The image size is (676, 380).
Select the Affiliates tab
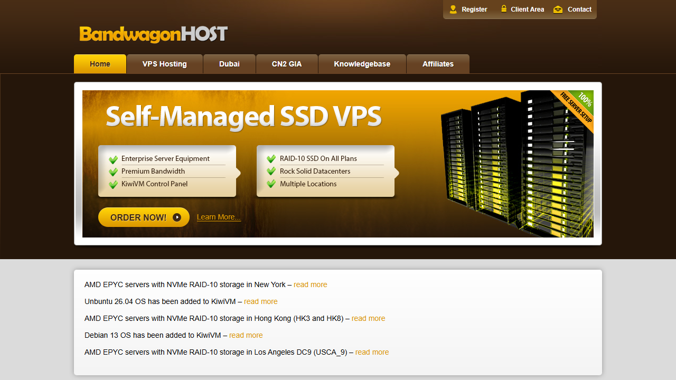click(438, 64)
